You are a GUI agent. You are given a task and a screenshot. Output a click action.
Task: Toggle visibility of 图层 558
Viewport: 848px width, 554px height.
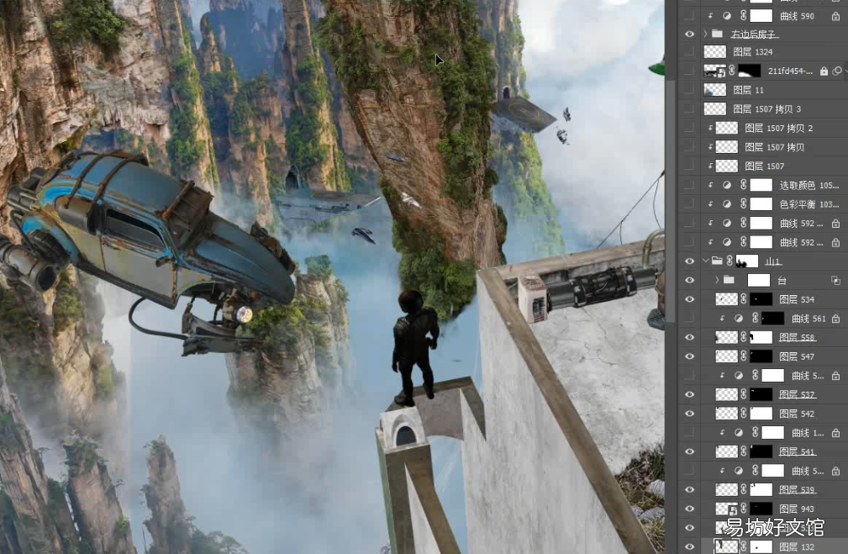pyautogui.click(x=689, y=337)
